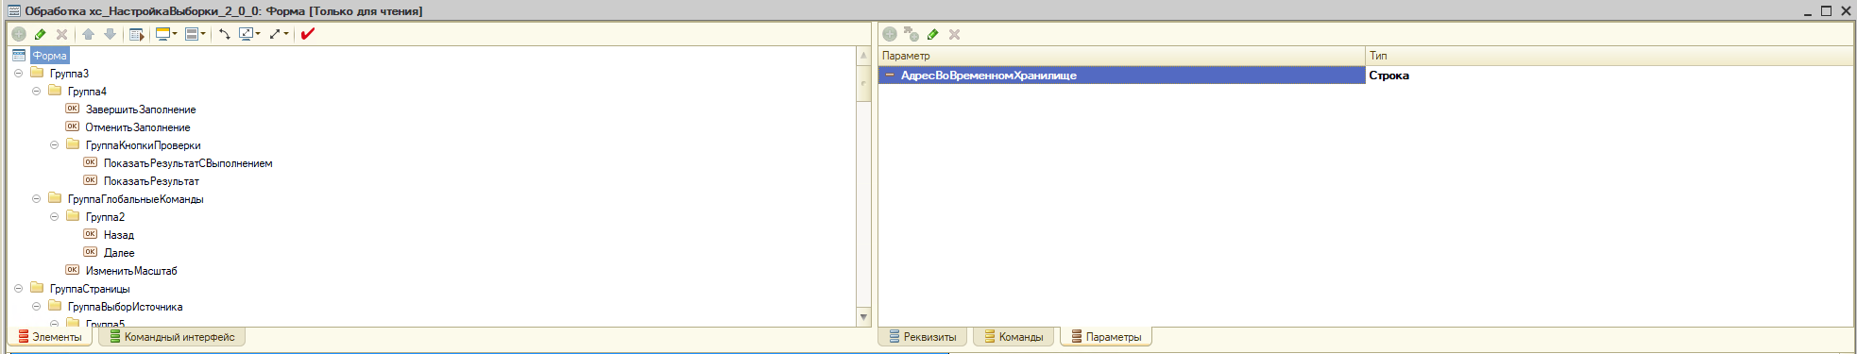
Task: Select the ЗавершитьЗаполнение button item
Action: click(140, 110)
